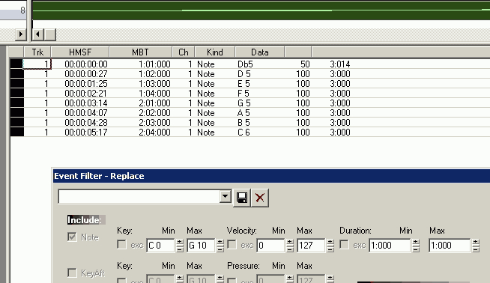Click the Velocity Max field showing 127
490x283 pixels.
click(x=311, y=246)
